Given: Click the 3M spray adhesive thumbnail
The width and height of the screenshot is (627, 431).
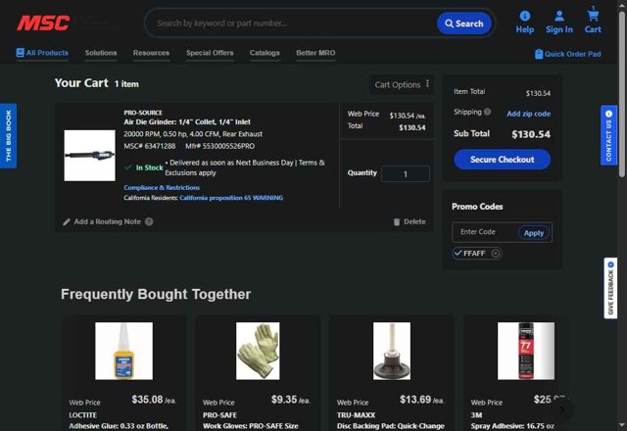Looking at the screenshot, I should point(526,351).
